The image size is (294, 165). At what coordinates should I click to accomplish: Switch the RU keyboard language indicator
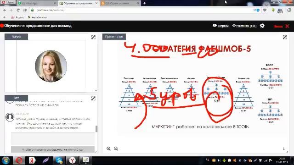[x=207, y=160]
